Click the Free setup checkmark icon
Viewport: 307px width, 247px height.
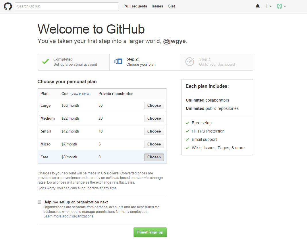tap(187, 123)
